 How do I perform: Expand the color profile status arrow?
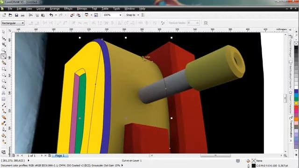point(122,166)
